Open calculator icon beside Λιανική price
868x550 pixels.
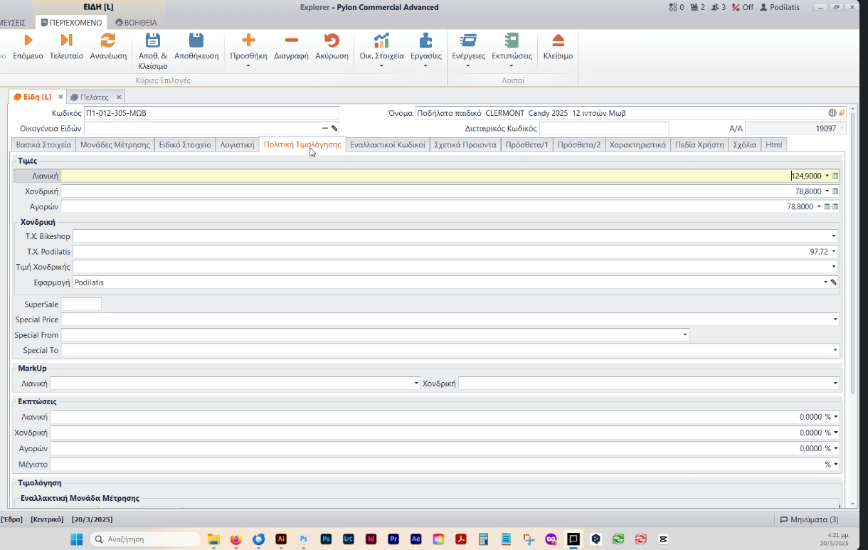pyautogui.click(x=835, y=176)
